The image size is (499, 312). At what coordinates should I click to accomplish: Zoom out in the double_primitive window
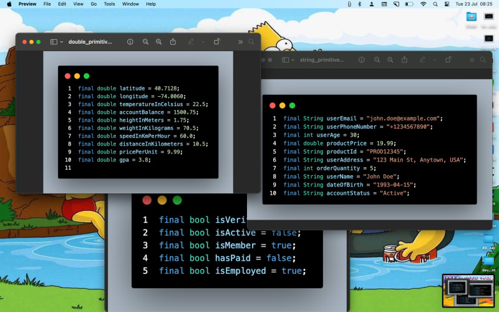click(145, 42)
